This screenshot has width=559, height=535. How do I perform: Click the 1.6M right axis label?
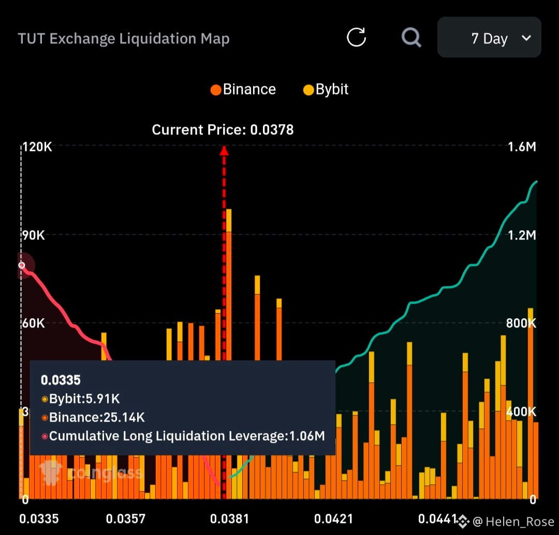coord(522,147)
